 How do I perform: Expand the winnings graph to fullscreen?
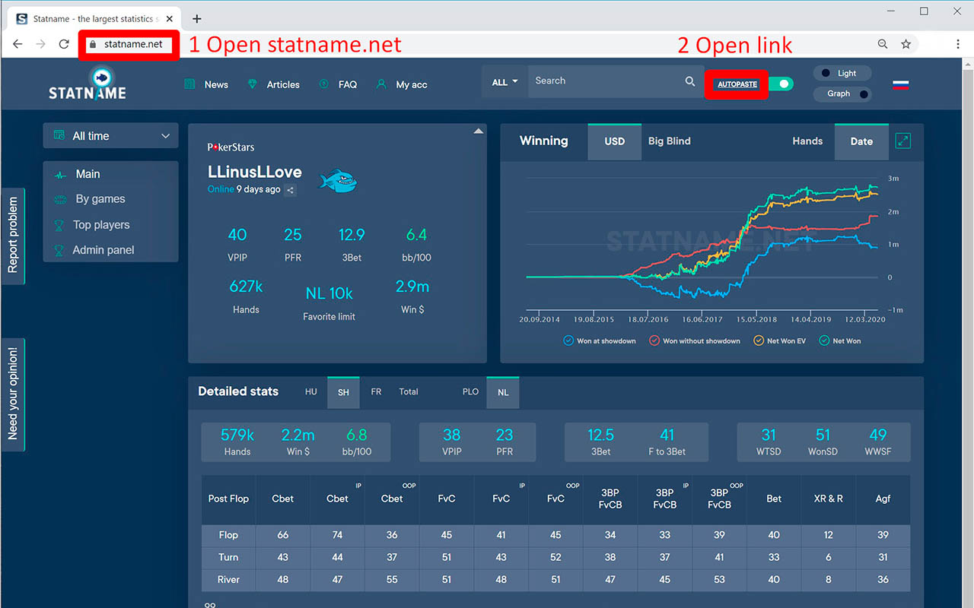pos(903,141)
